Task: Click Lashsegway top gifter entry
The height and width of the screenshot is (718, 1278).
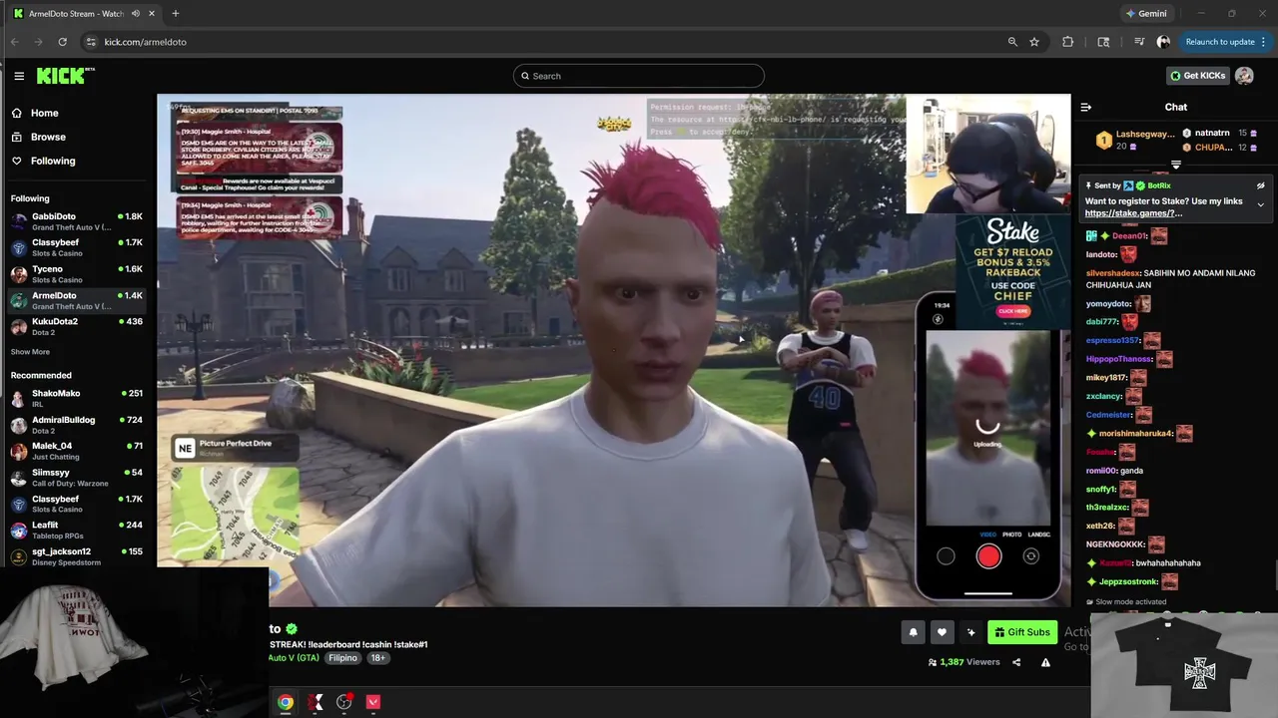Action: point(1135,140)
